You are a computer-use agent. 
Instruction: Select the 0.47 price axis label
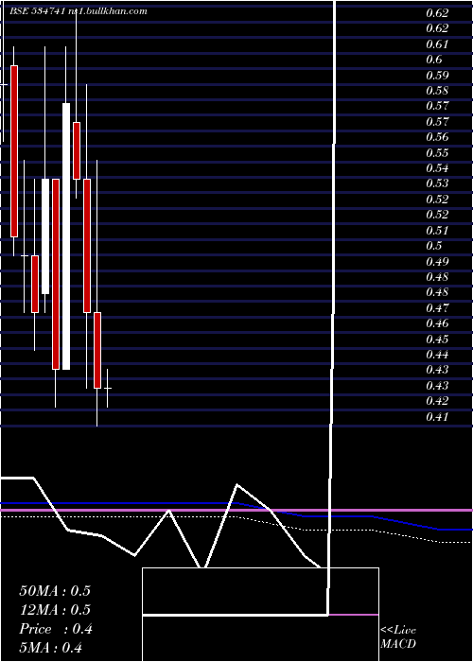[437, 308]
